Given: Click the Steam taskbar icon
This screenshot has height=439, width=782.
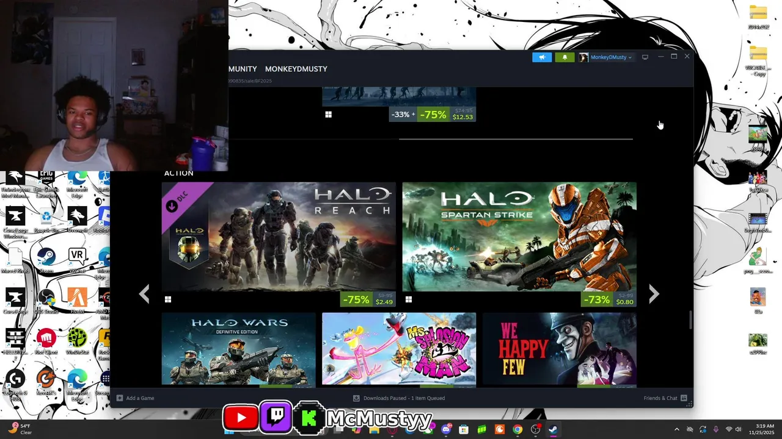Looking at the screenshot, I should 553,429.
